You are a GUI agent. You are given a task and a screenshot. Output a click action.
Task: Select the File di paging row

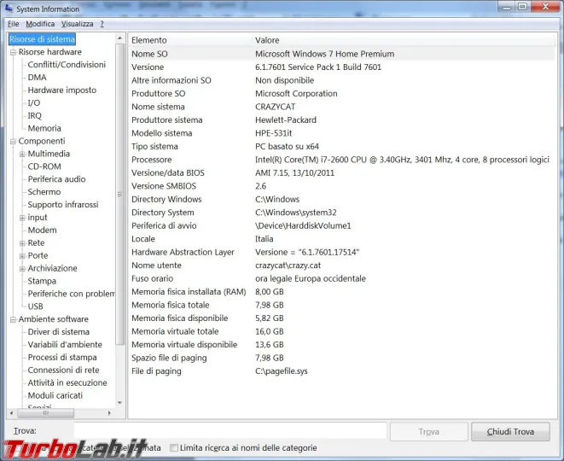[x=341, y=371]
